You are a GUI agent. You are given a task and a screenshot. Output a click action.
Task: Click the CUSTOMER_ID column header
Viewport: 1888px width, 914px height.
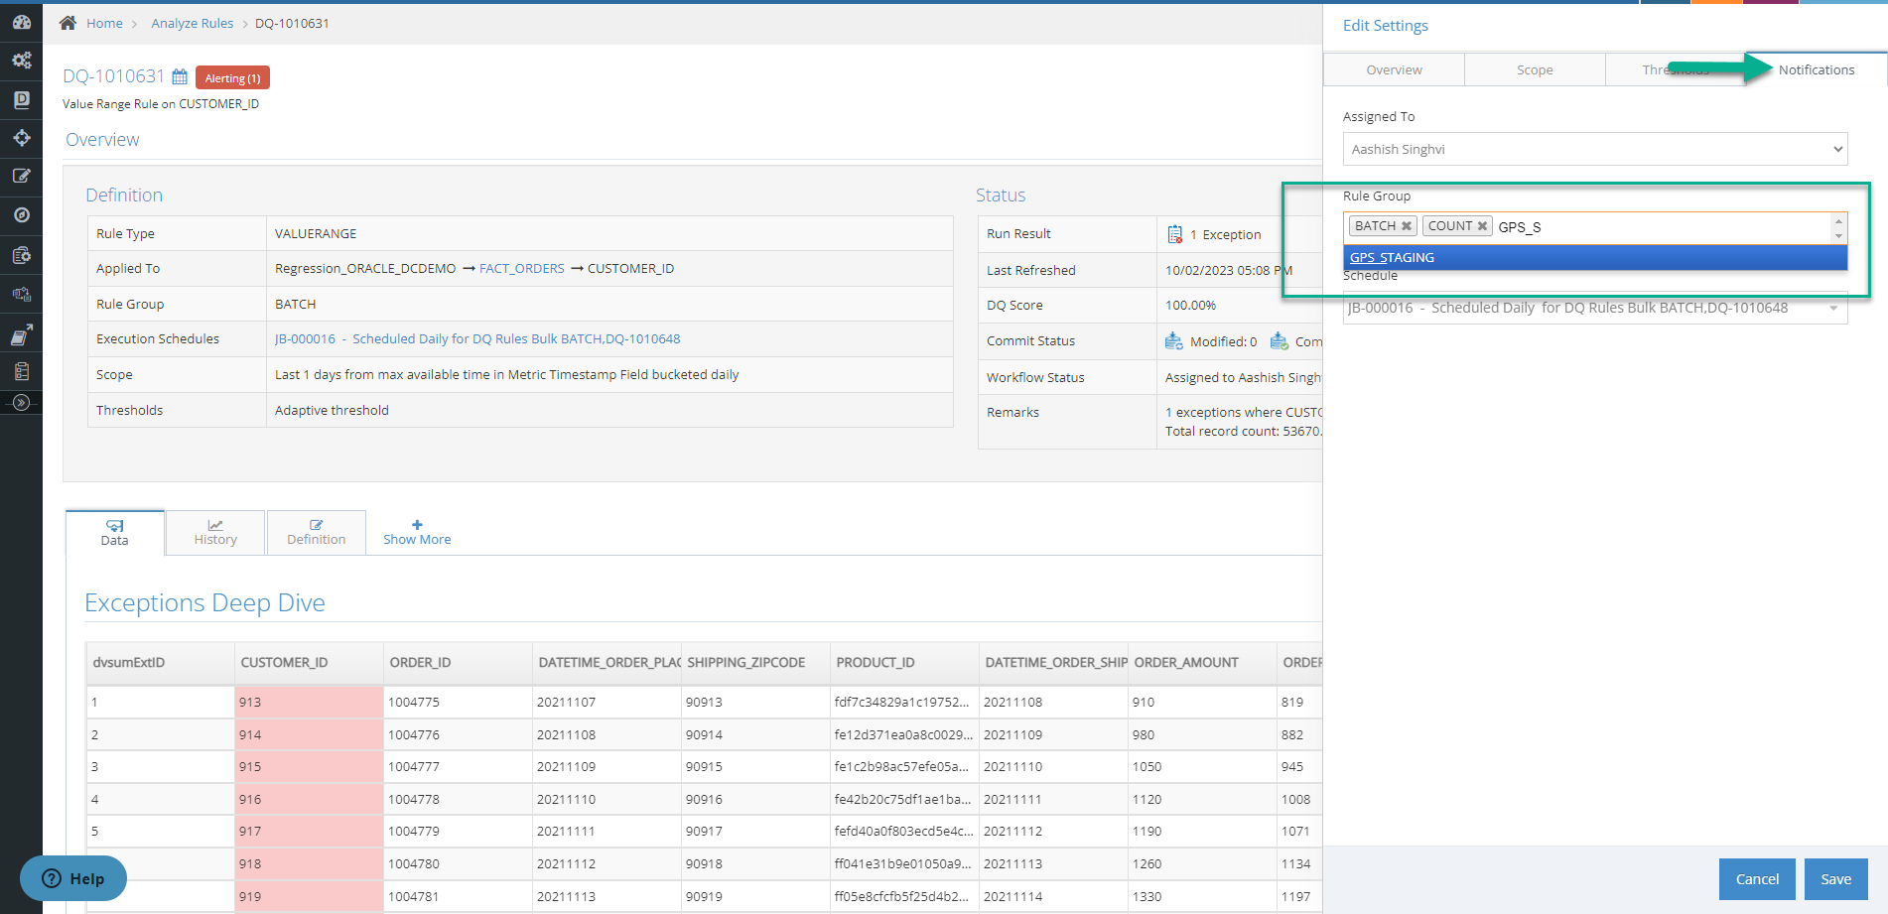click(x=309, y=663)
